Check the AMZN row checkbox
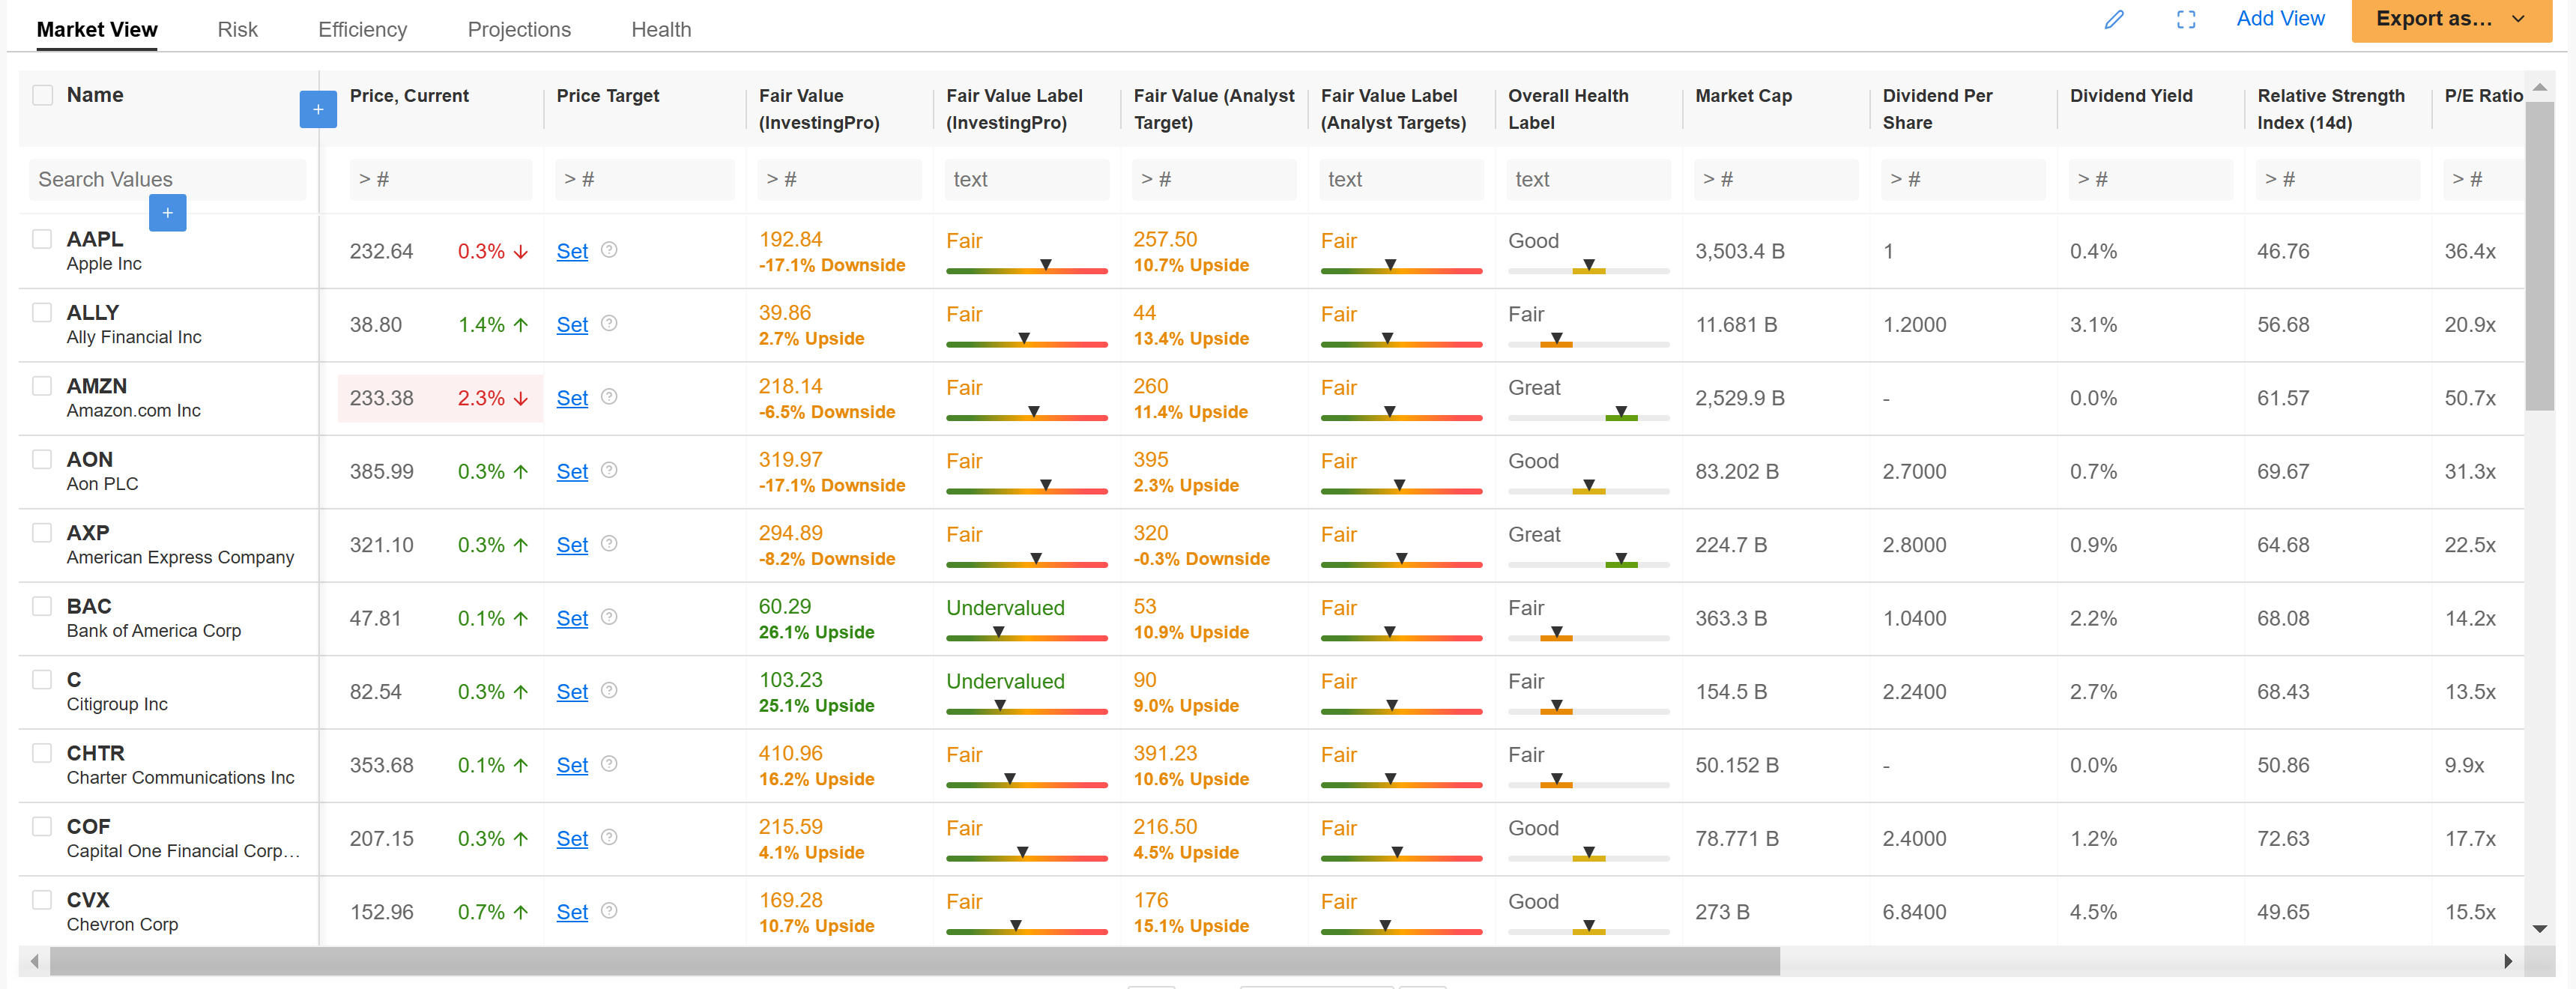 [x=42, y=386]
